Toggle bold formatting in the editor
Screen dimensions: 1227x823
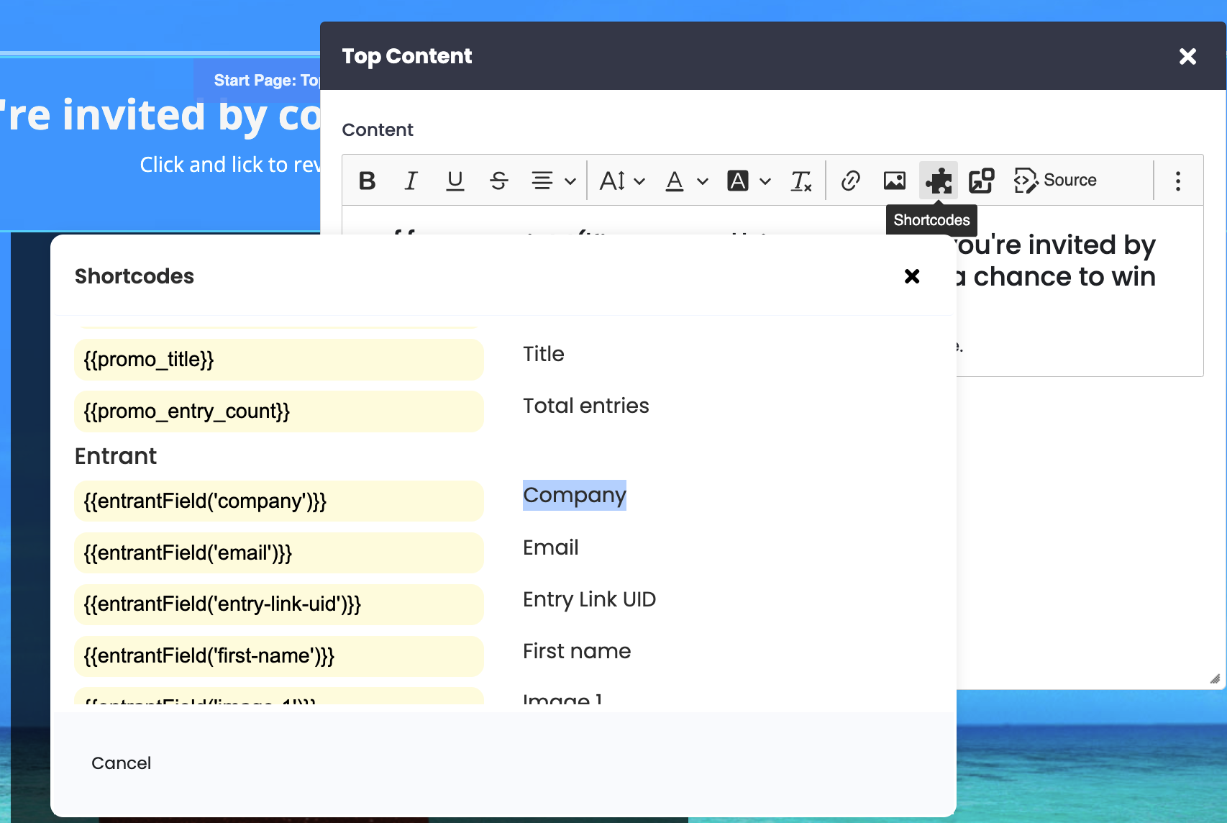pos(367,181)
